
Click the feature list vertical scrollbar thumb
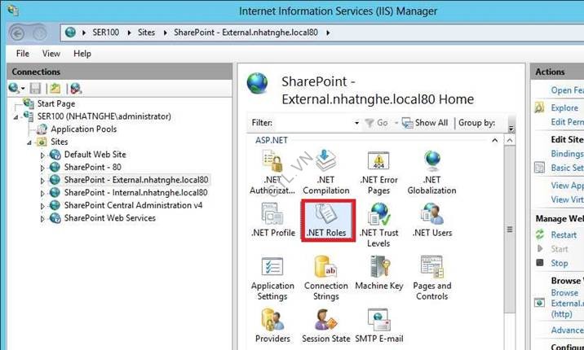point(510,230)
